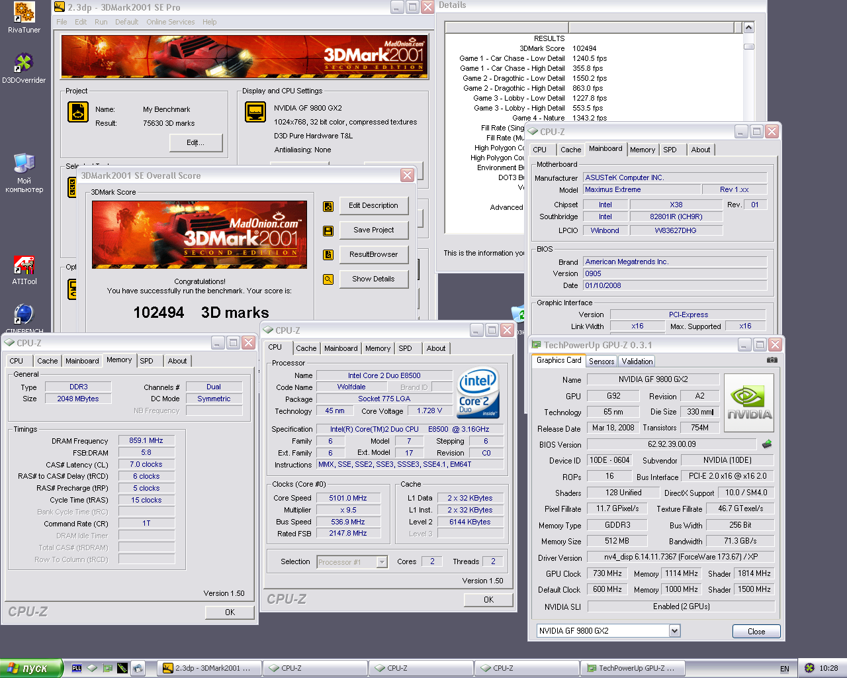Open the пуск Start button
Viewport: 847px width, 678px height.
pyautogui.click(x=31, y=668)
